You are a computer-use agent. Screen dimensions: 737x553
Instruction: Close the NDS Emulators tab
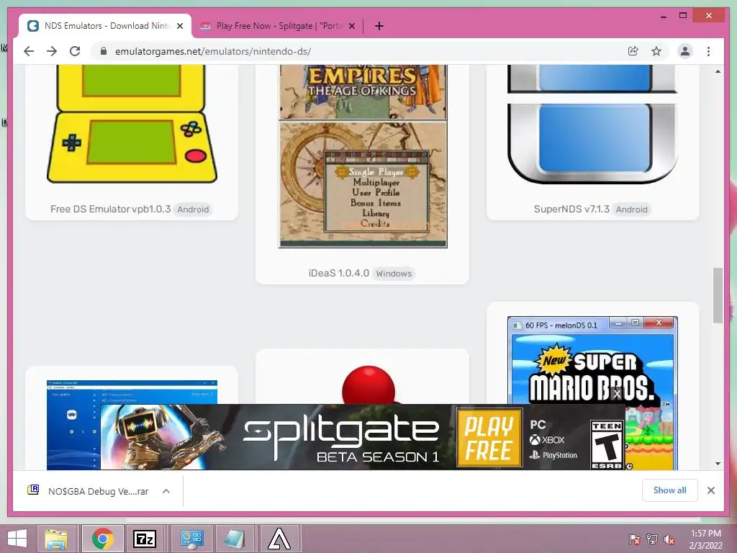point(180,26)
